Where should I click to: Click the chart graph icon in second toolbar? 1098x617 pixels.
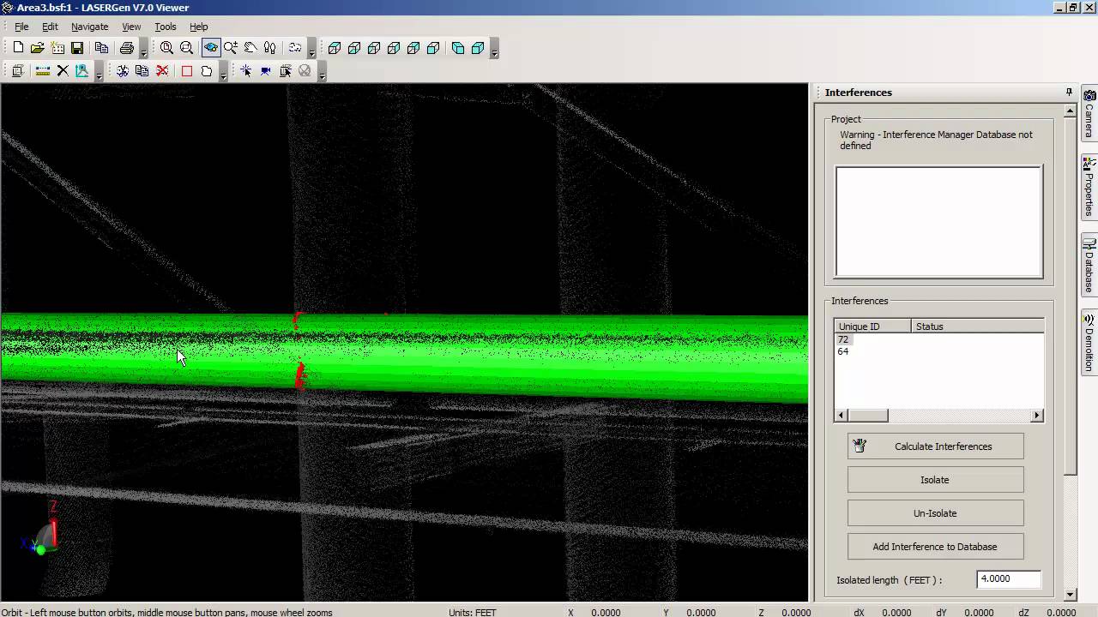click(82, 71)
